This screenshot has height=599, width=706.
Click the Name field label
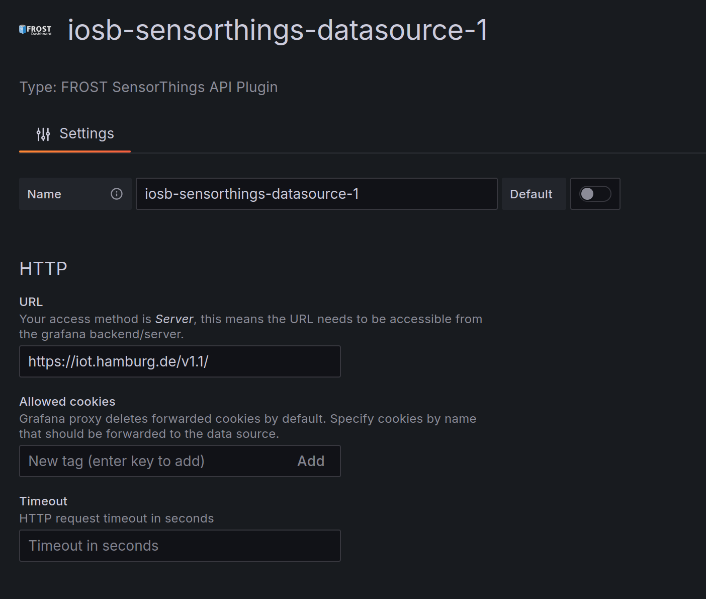click(x=44, y=194)
